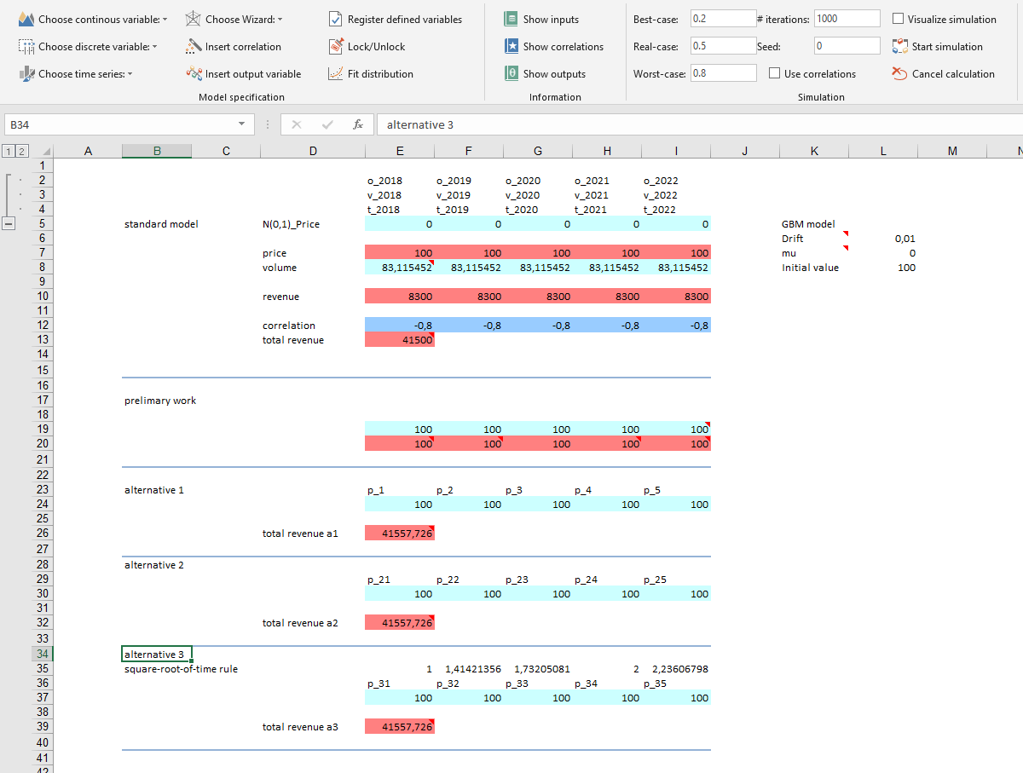
Task: Click the Choose Wizard icon
Action: coord(194,19)
